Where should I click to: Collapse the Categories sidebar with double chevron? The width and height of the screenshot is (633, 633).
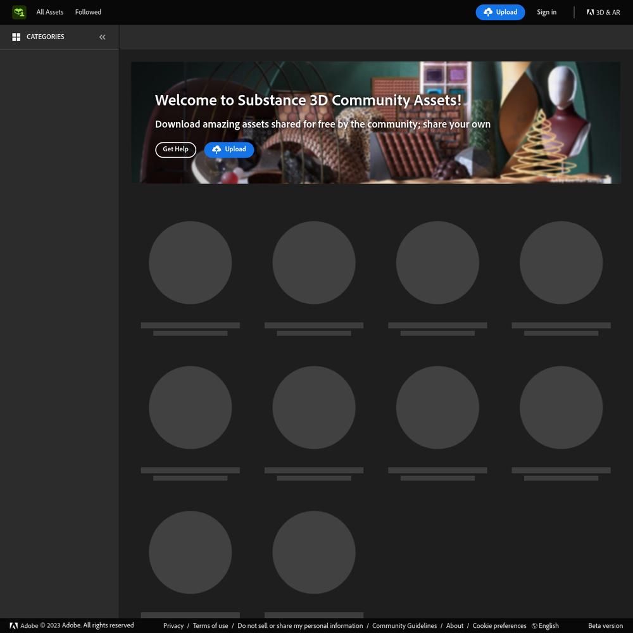click(x=102, y=37)
